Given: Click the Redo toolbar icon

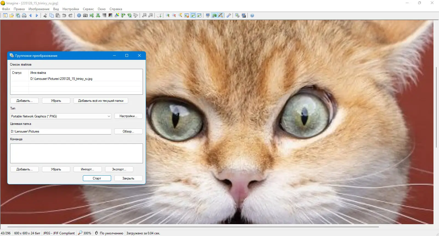Looking at the screenshot, I should click(x=71, y=16).
